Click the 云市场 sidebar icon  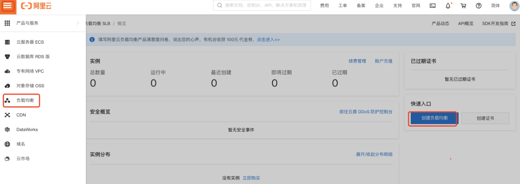(x=7, y=158)
